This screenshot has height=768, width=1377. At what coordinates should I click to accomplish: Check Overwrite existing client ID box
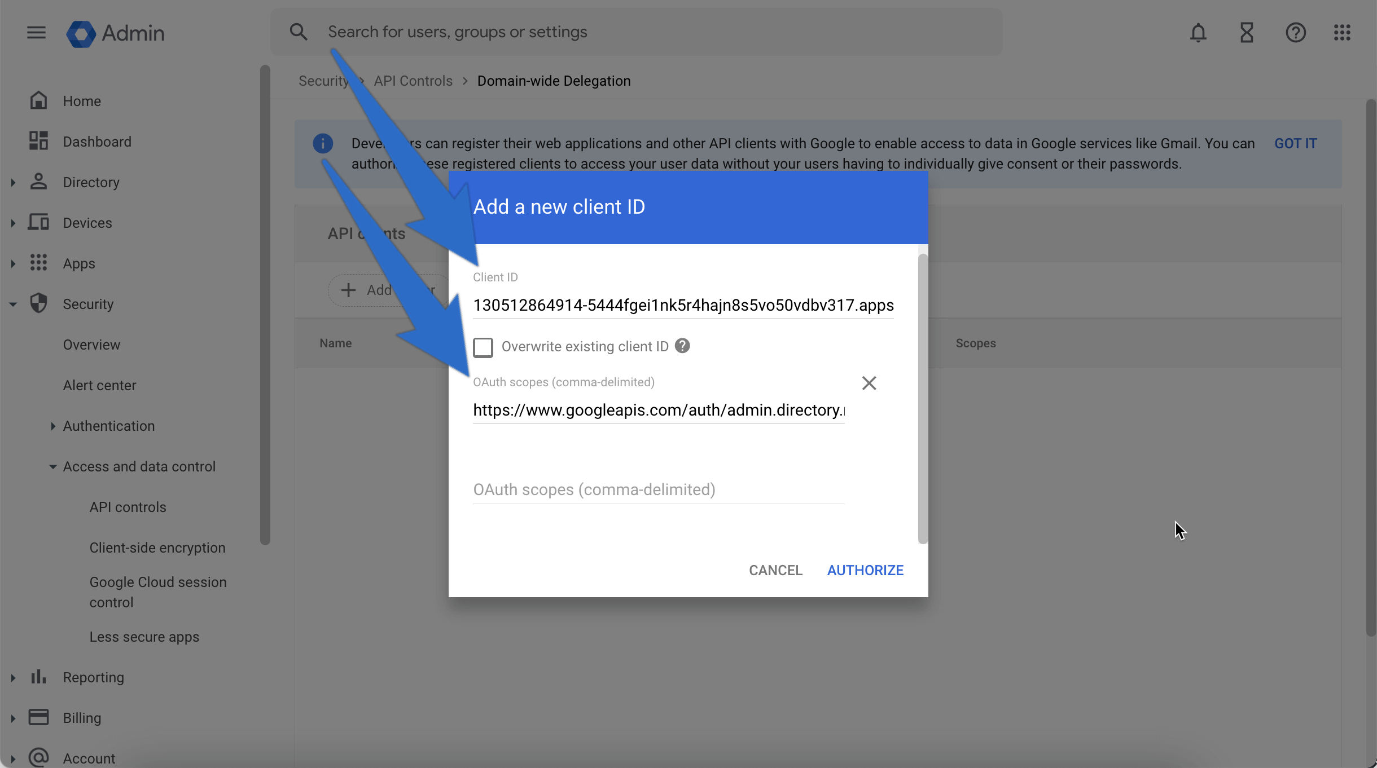[483, 347]
